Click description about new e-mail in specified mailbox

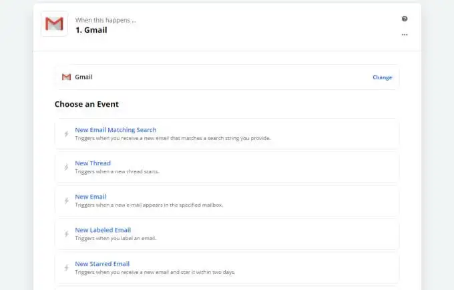pos(149,205)
